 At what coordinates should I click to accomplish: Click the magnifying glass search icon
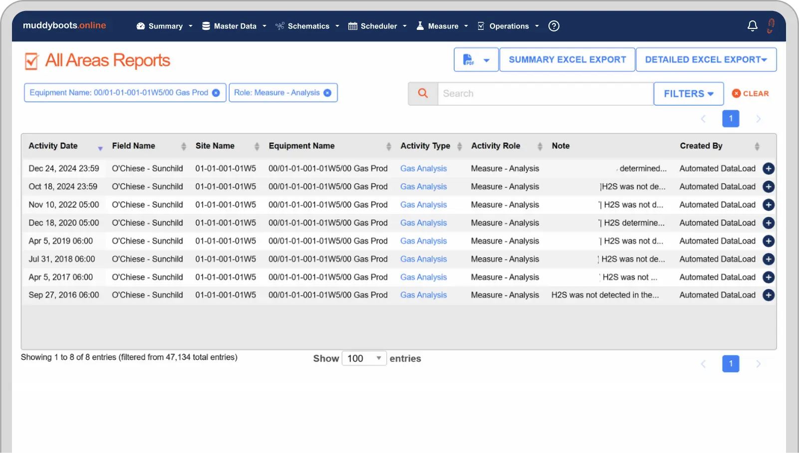click(423, 94)
